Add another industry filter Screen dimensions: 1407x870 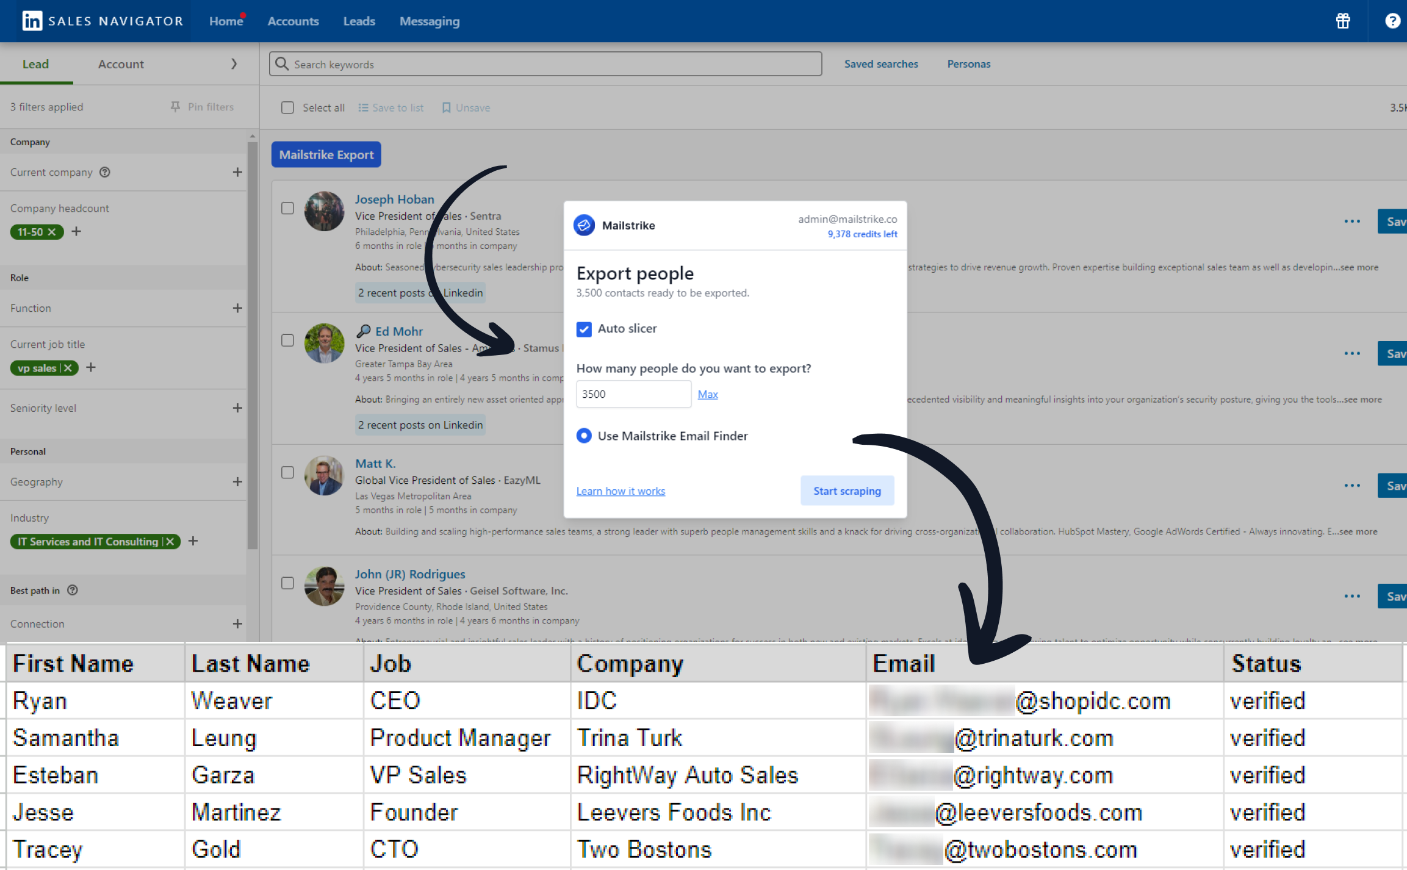(193, 541)
